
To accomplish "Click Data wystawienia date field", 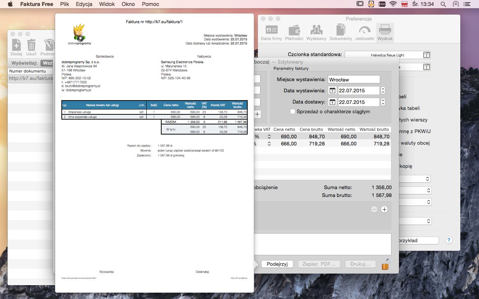I will coord(359,90).
